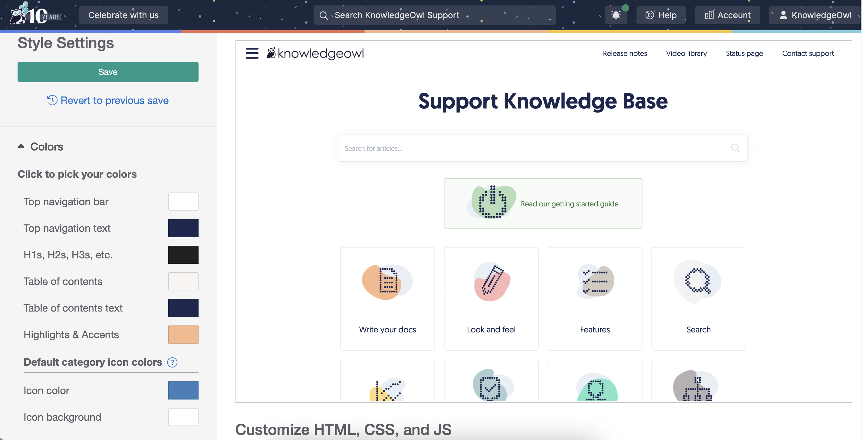Open Release notes nav link

point(624,53)
